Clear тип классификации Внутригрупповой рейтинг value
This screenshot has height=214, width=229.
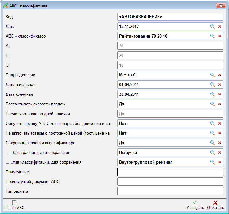220,162
